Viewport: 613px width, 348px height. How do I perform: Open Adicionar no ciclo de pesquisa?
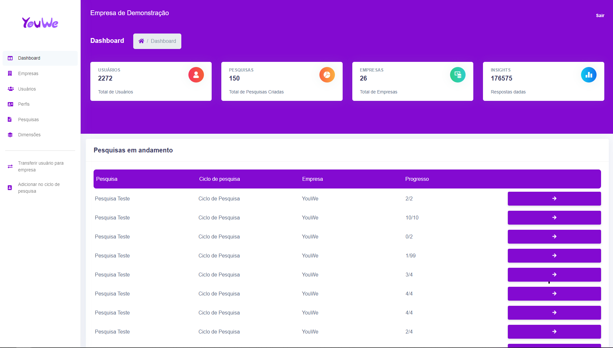[x=39, y=188]
